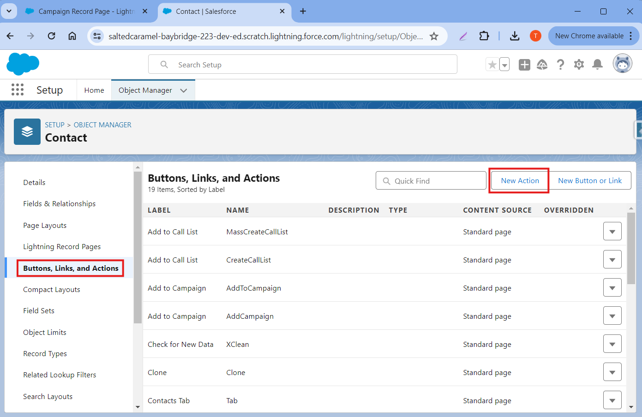Screen dimensions: 642x417
Task: Open Details in the sidebar
Action: [x=34, y=183]
